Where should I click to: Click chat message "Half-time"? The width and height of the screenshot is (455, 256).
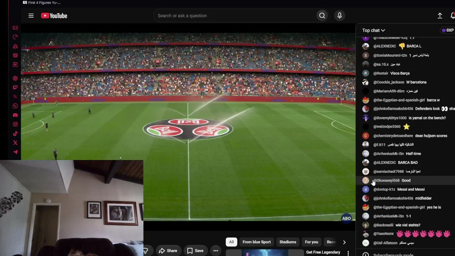[x=413, y=154]
